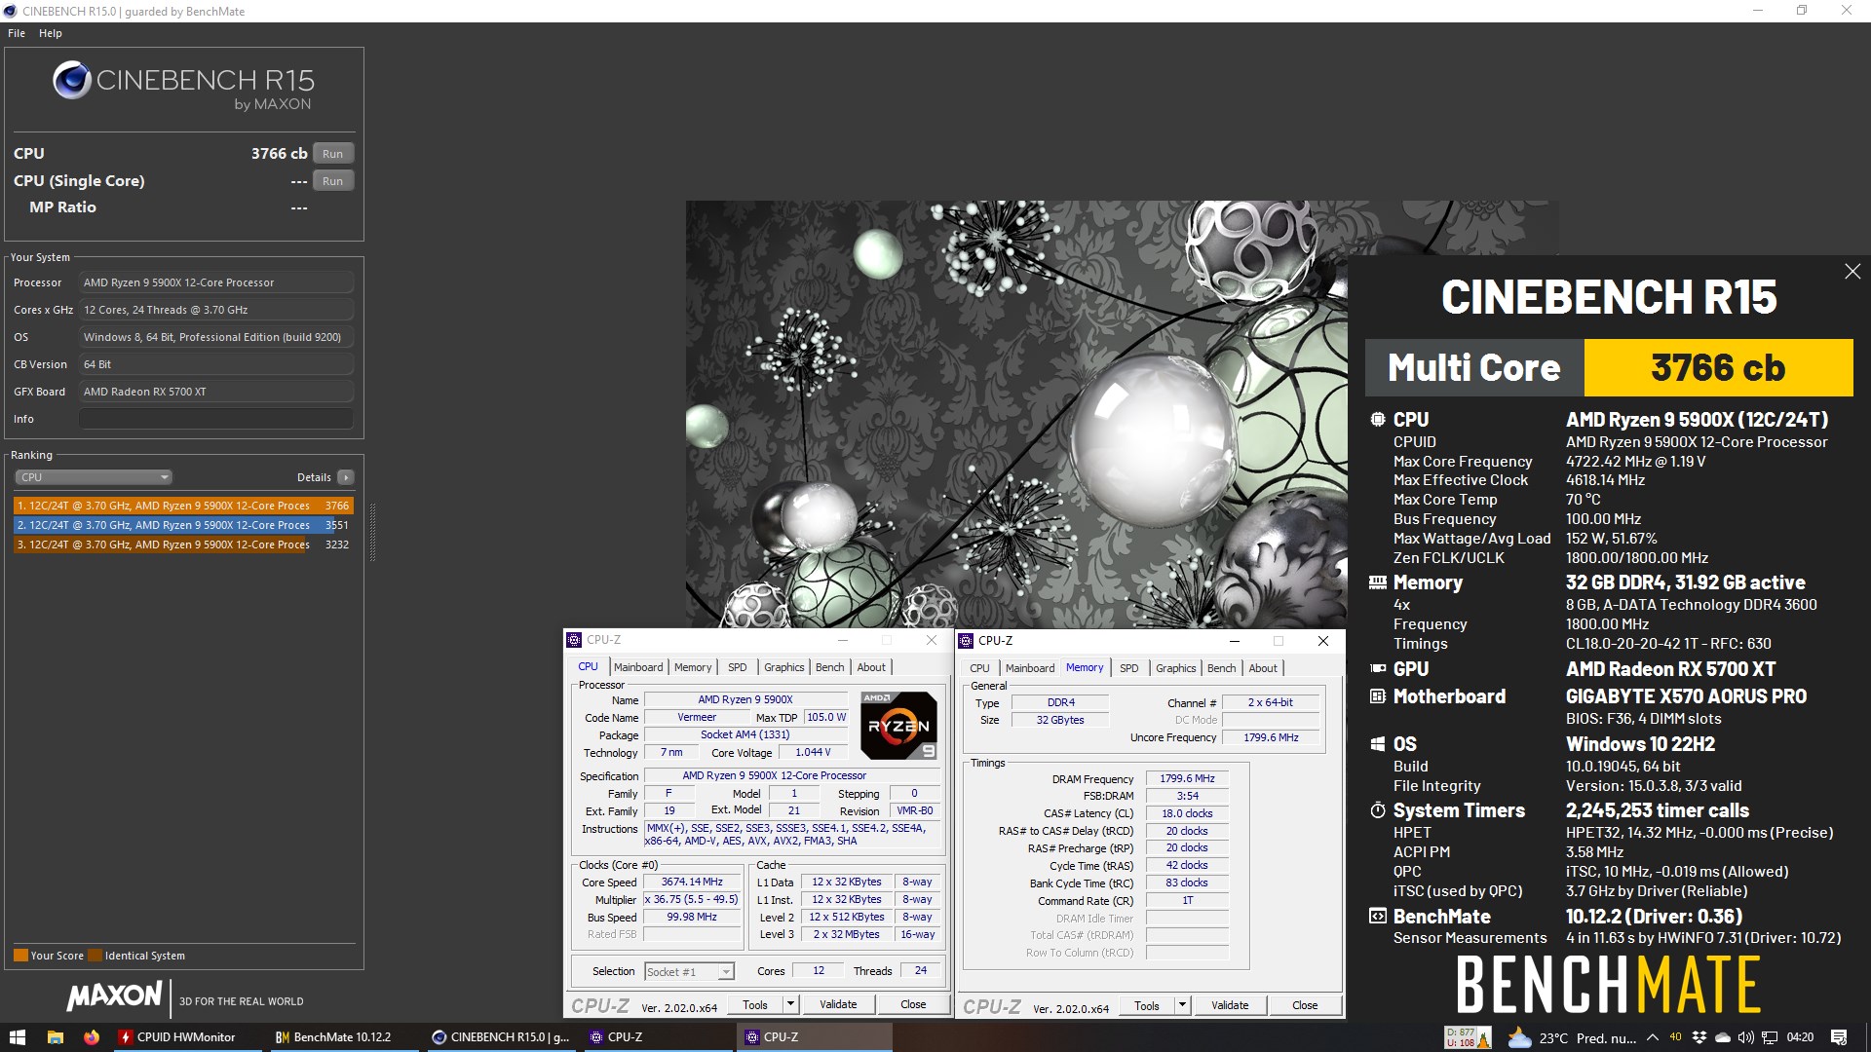Click the Motherboard section icon in BenchMate
This screenshot has width=1871, height=1052.
coord(1378,696)
